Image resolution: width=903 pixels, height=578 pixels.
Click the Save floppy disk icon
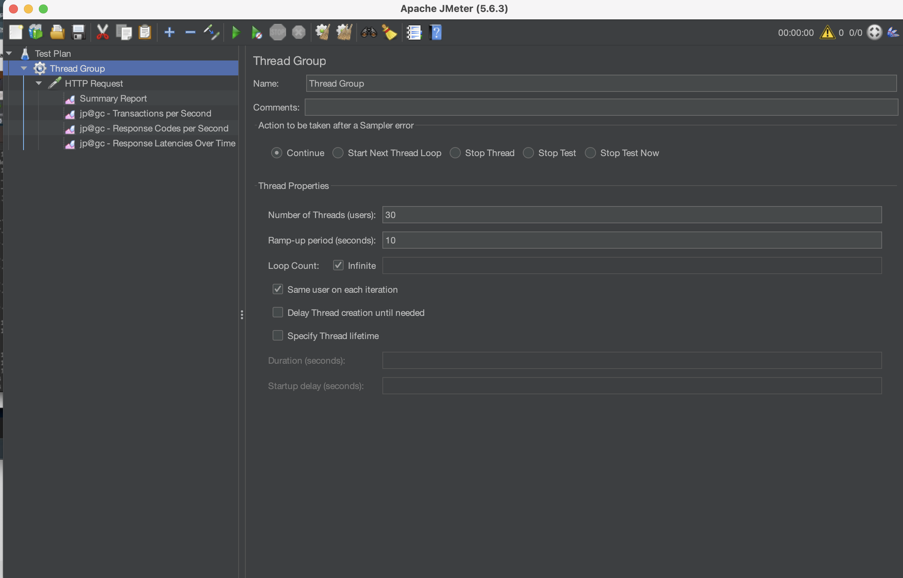point(78,32)
